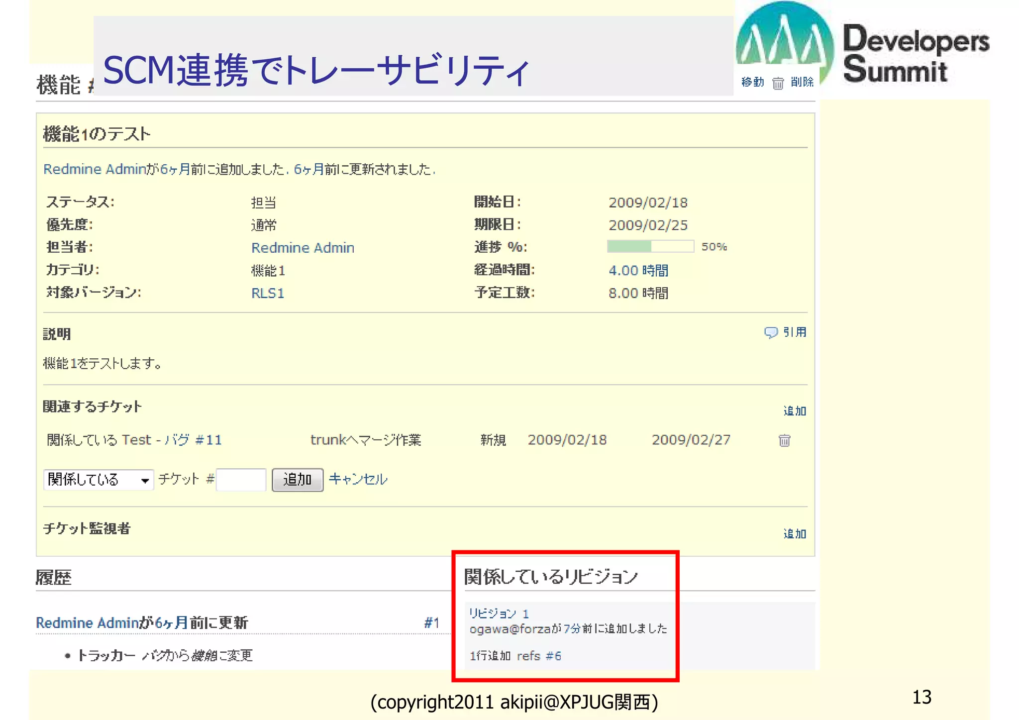Click the 機能1 category value
This screenshot has width=1019, height=720.
(x=268, y=271)
